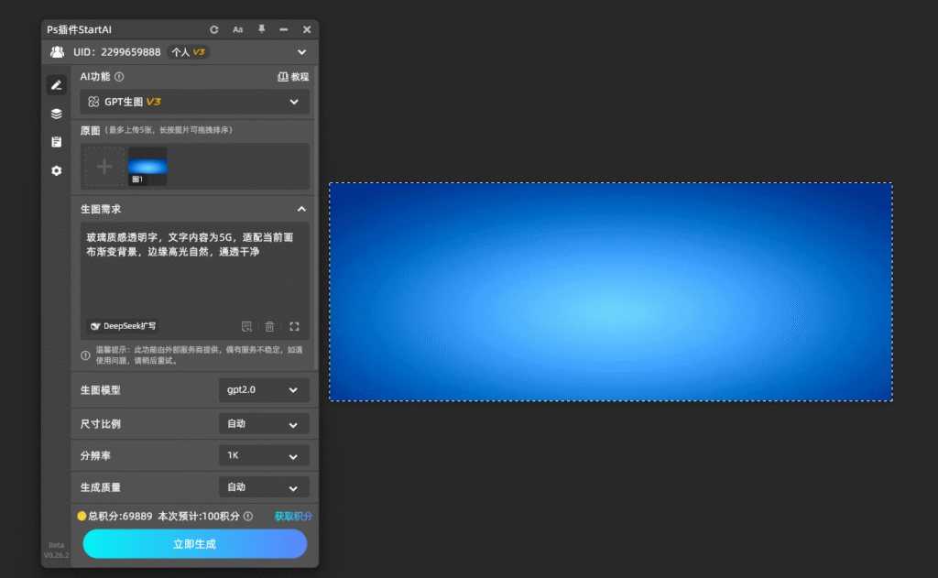Open the prompt template icon
This screenshot has width=938, height=578.
pos(246,326)
